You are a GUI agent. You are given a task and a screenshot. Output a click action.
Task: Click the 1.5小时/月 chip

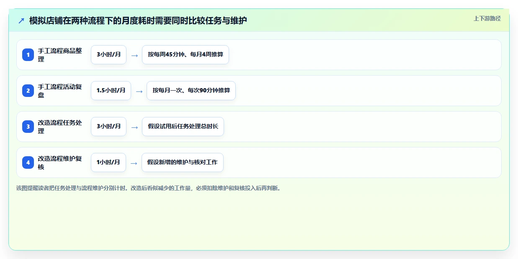click(111, 91)
